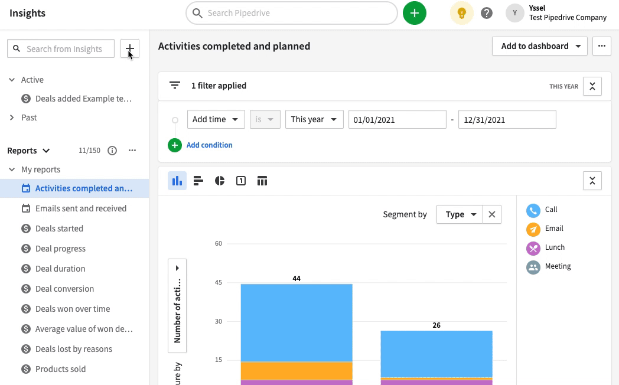
Task: Click the green Add condition plus icon
Action: coord(174,145)
